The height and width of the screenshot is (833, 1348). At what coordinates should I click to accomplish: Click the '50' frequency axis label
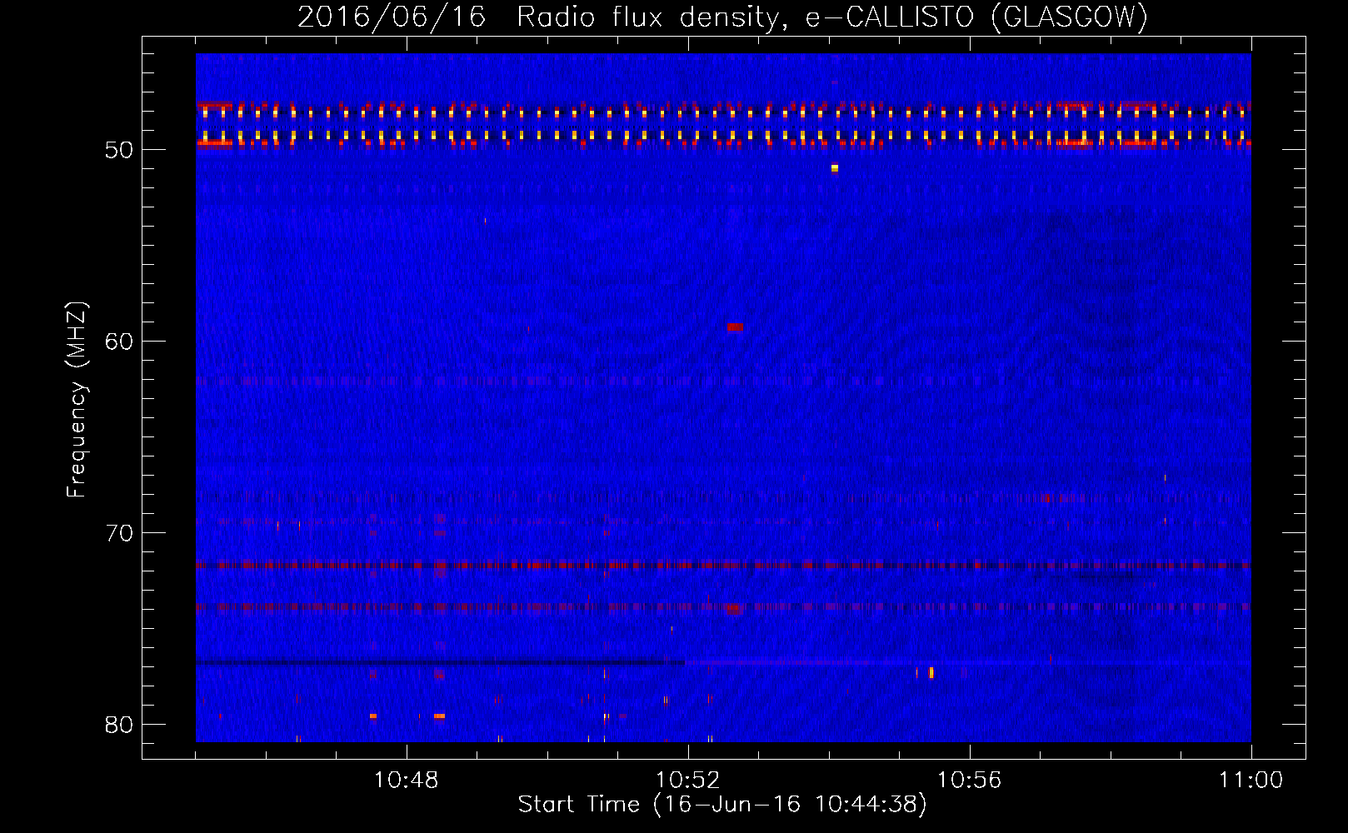119,150
